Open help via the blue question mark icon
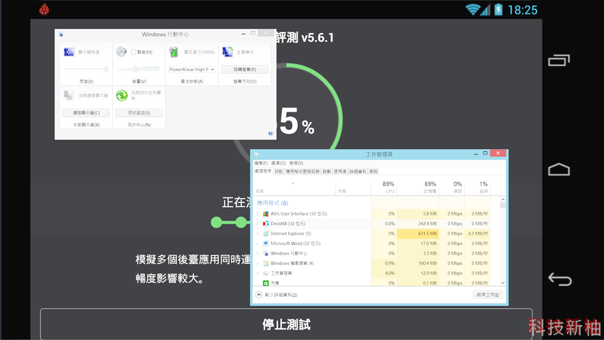 271,133
